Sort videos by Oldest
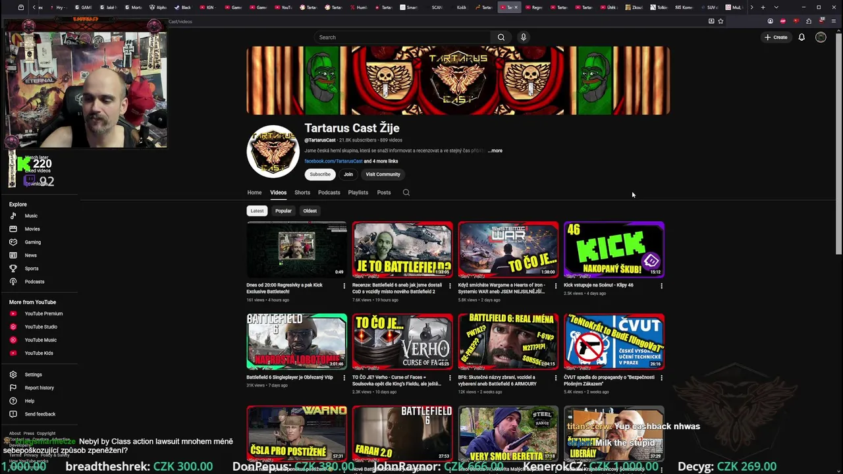Image resolution: width=843 pixels, height=474 pixels. click(310, 211)
